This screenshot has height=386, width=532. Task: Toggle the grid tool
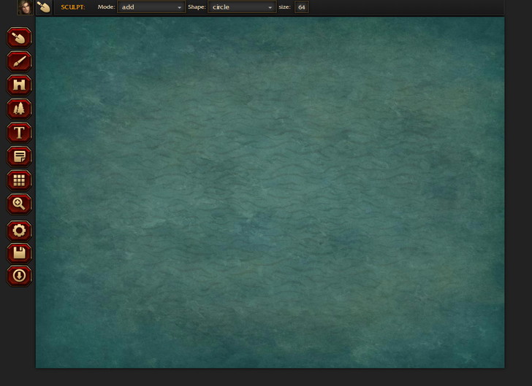19,180
